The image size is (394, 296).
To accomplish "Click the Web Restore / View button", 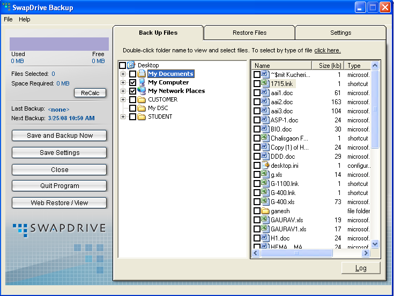I will click(x=60, y=202).
